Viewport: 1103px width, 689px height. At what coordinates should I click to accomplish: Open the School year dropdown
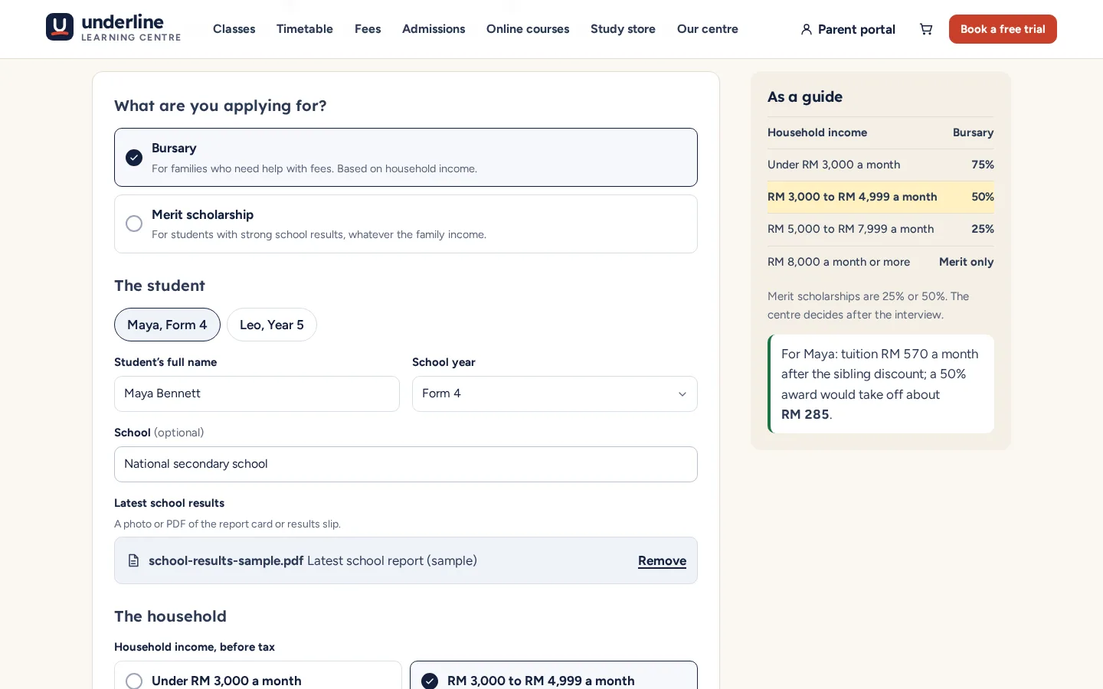pos(555,393)
